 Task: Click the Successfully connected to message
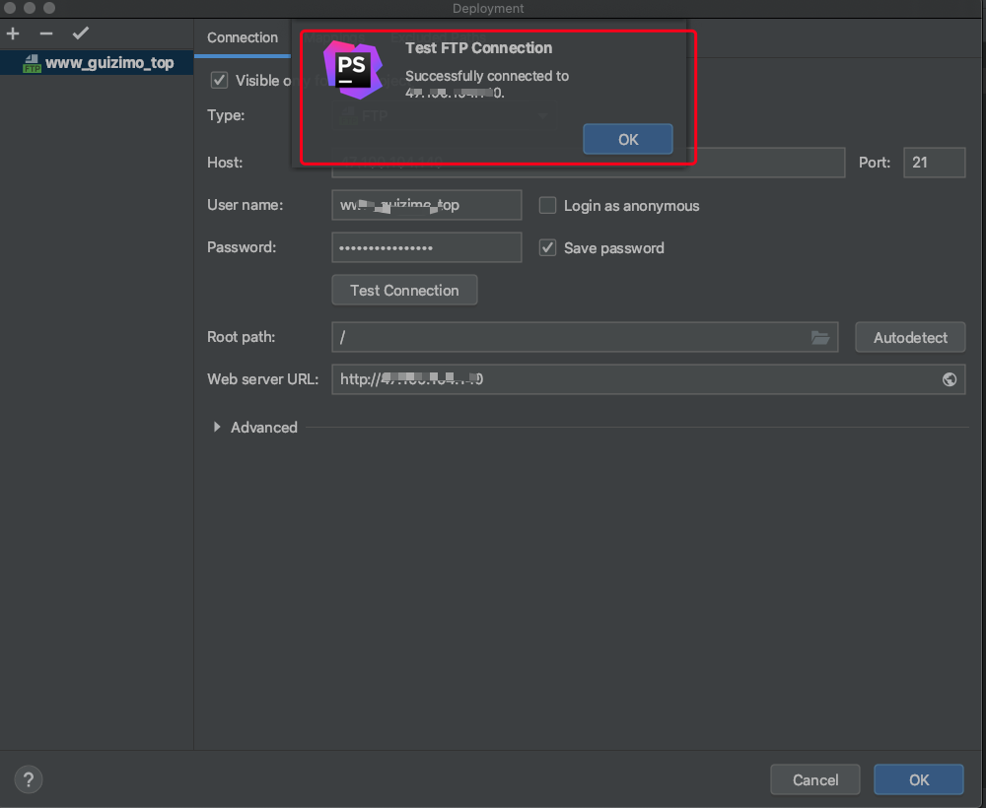point(487,84)
